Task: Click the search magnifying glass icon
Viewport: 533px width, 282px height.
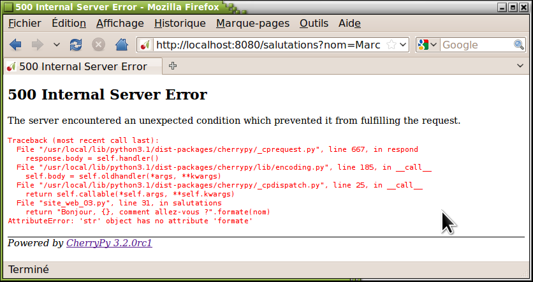Action: click(520, 45)
